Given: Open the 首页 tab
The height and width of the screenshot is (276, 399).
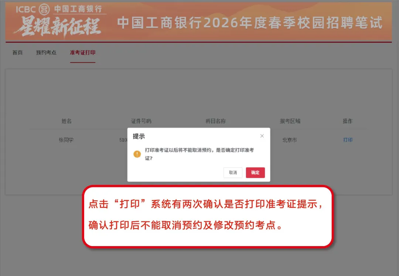Looking at the screenshot, I should 18,53.
